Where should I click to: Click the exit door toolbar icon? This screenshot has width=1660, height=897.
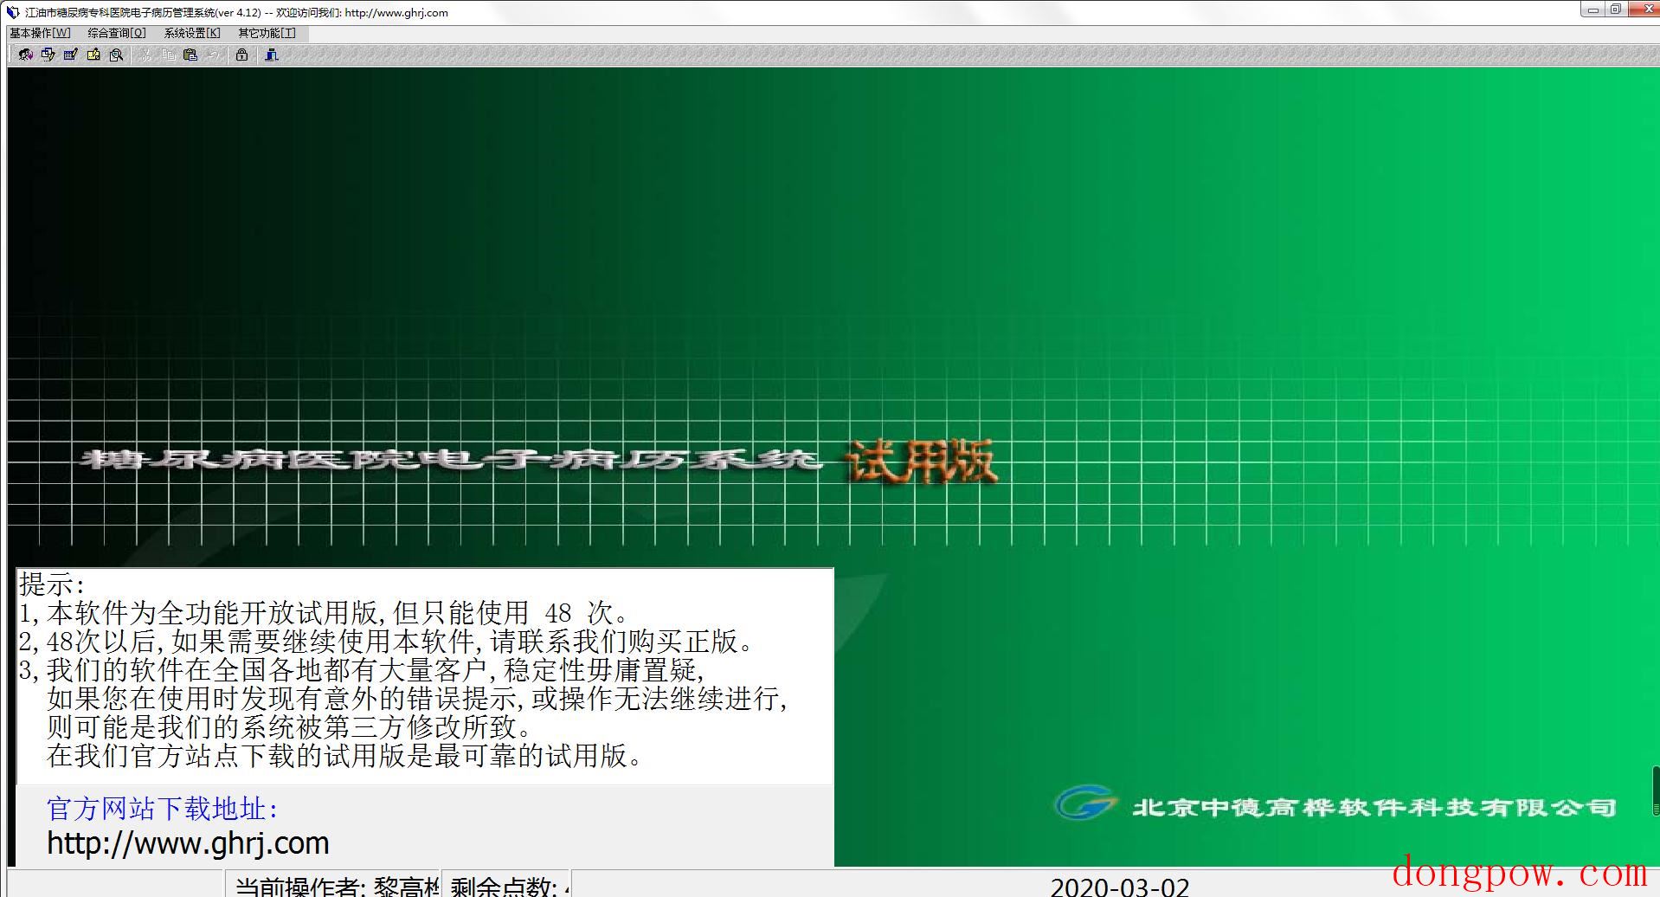272,55
